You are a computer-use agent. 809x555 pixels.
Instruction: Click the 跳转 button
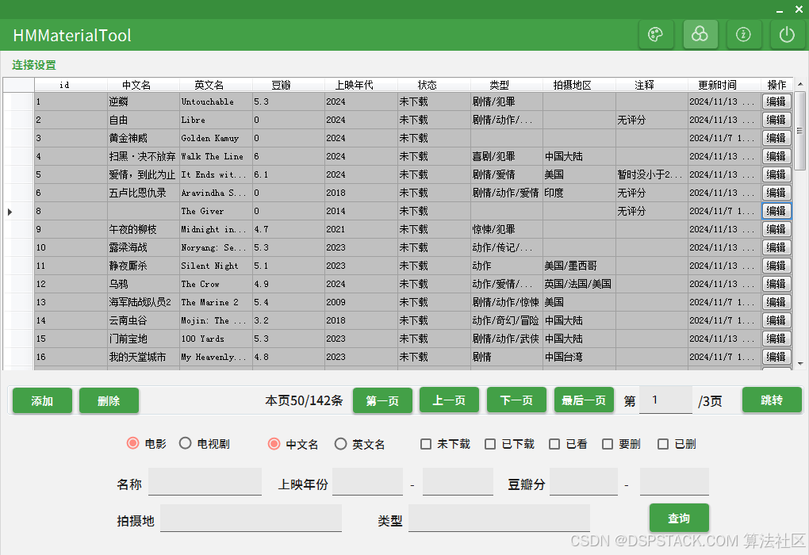click(772, 400)
